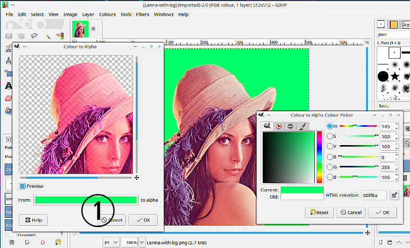Switch to the watercolour brush selector tab
The image size is (410, 248).
tap(302, 126)
